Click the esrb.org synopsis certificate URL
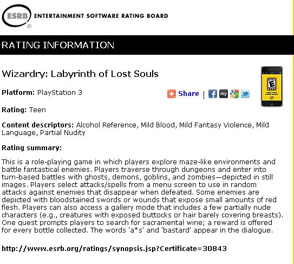Viewport: 294px width, 264px height. [x=114, y=249]
